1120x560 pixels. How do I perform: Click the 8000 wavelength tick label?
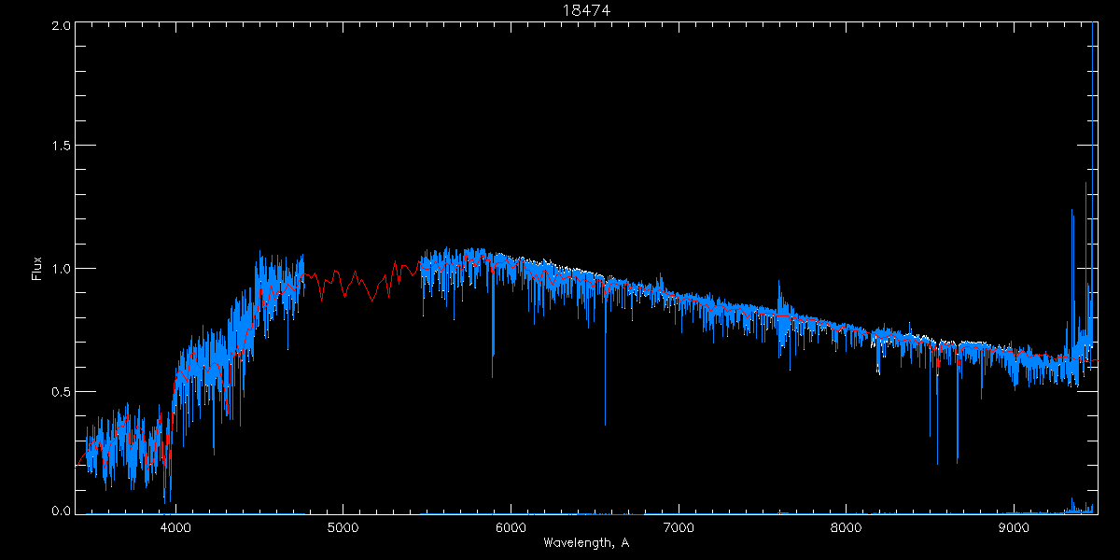pyautogui.click(x=847, y=525)
